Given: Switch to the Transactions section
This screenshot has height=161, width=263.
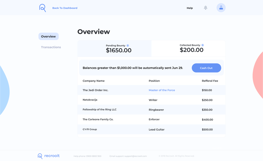Looking at the screenshot, I should [51, 47].
